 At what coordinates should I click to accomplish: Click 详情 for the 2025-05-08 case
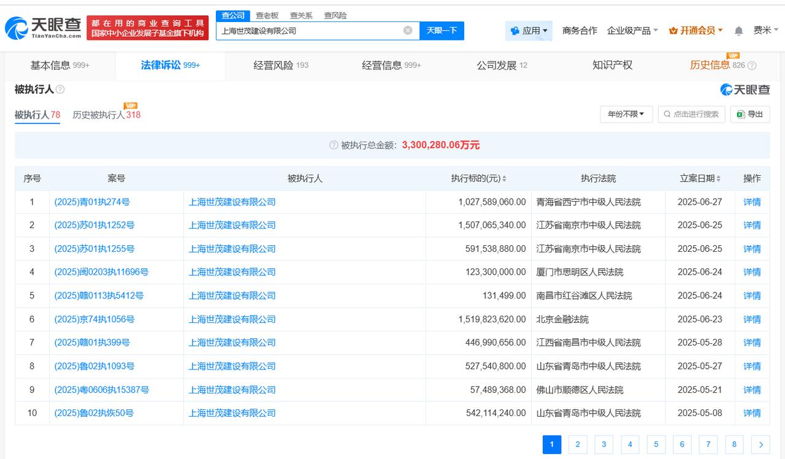tap(752, 413)
